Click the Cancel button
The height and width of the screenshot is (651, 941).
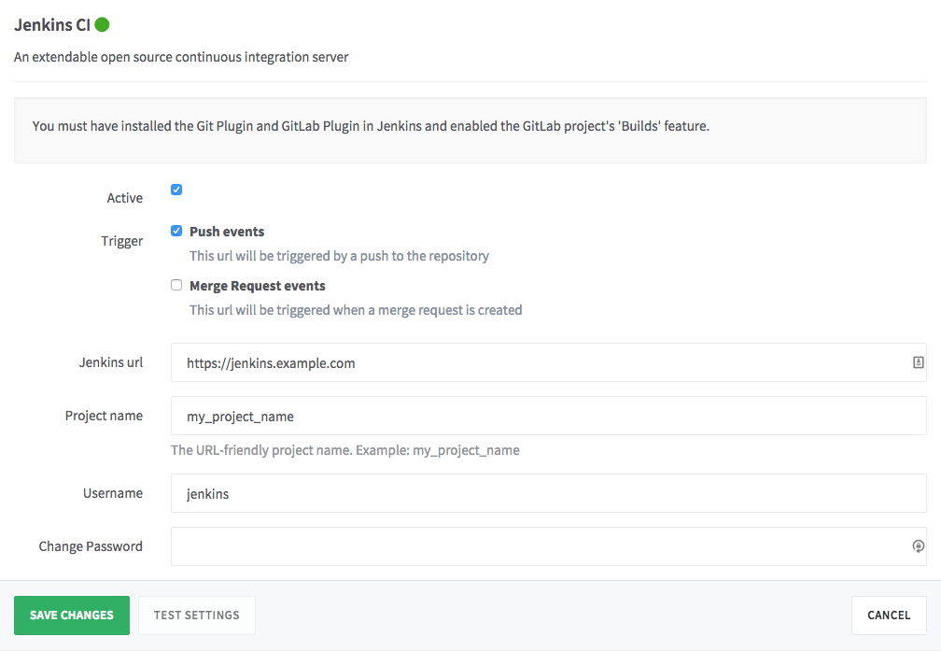[888, 615]
